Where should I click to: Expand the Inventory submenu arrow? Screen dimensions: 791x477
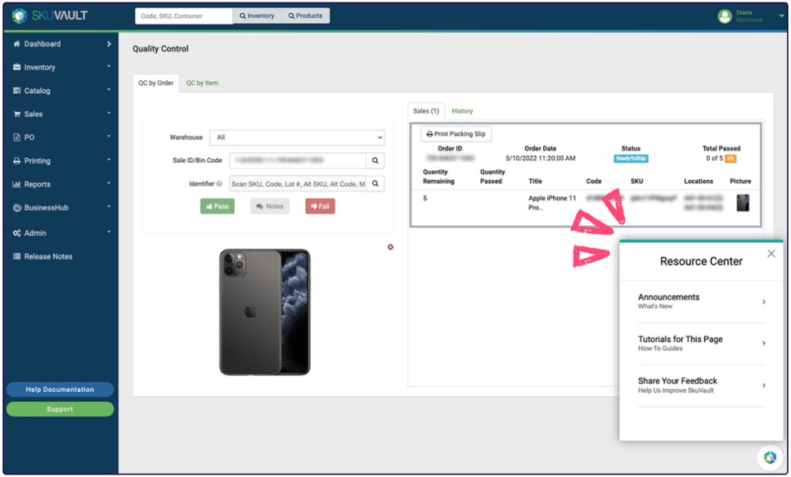(109, 66)
